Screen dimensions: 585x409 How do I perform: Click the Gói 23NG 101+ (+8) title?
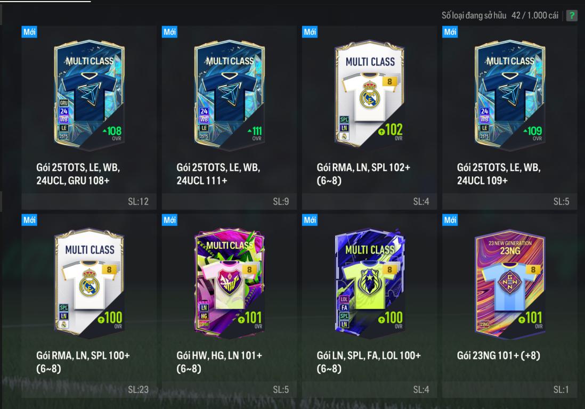click(499, 356)
